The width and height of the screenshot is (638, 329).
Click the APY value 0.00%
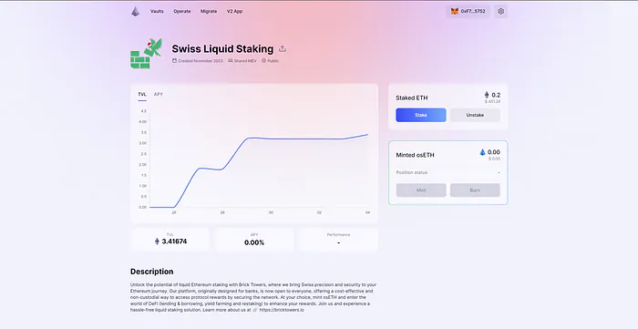tap(254, 242)
